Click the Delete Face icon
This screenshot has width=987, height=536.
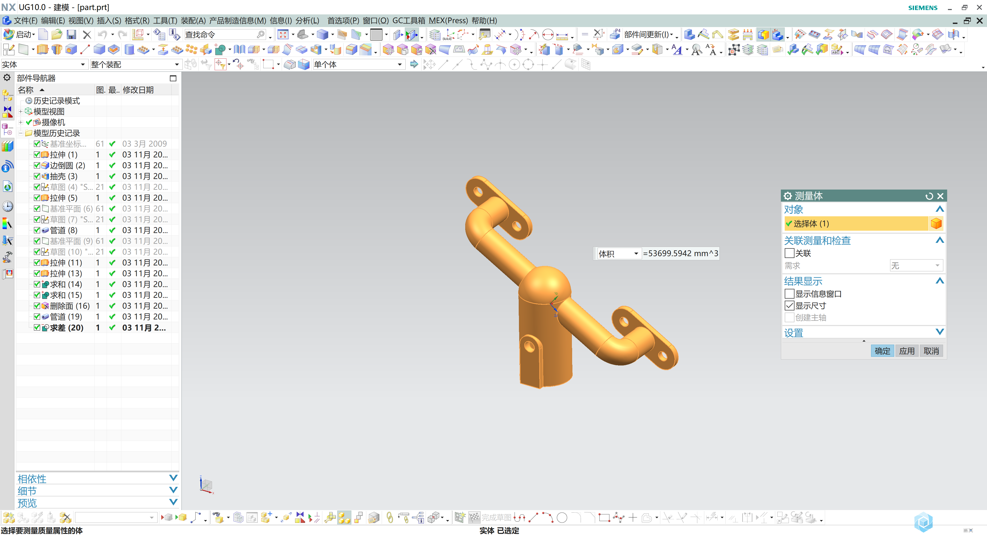(431, 49)
